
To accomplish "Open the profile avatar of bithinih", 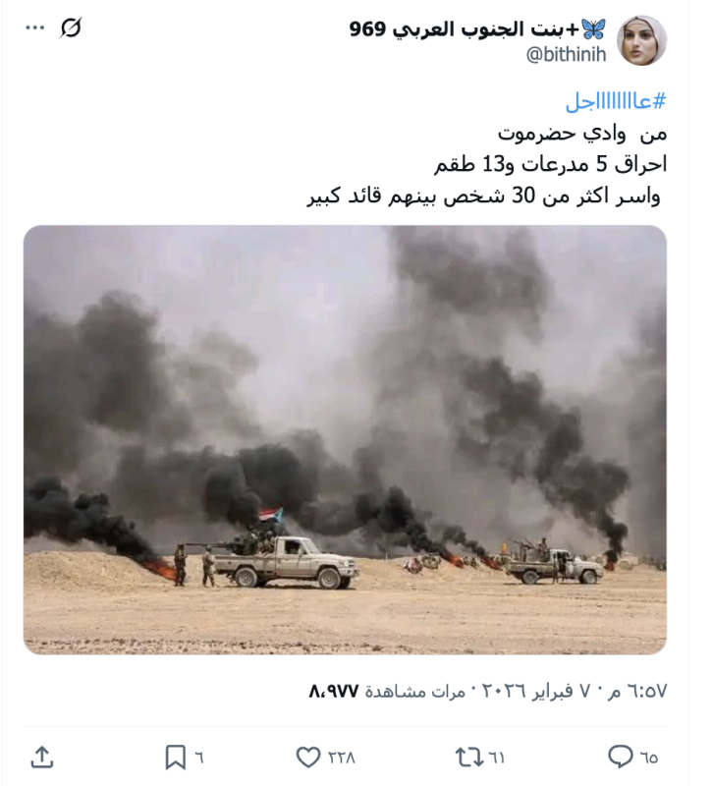I will point(641,40).
